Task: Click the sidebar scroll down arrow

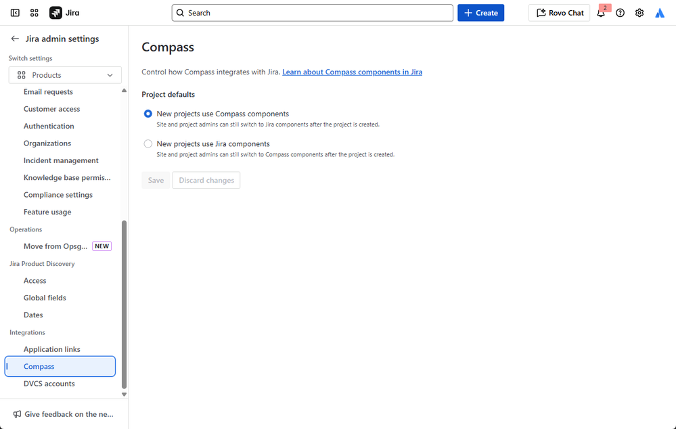Action: (x=124, y=394)
